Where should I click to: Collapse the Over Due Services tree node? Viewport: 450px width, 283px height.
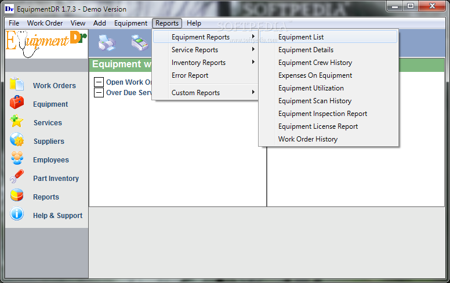[99, 92]
